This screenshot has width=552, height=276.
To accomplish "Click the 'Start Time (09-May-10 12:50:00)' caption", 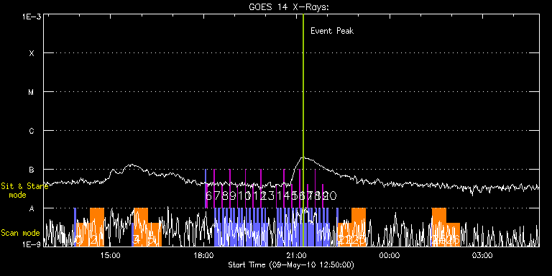I will pyautogui.click(x=291, y=264).
